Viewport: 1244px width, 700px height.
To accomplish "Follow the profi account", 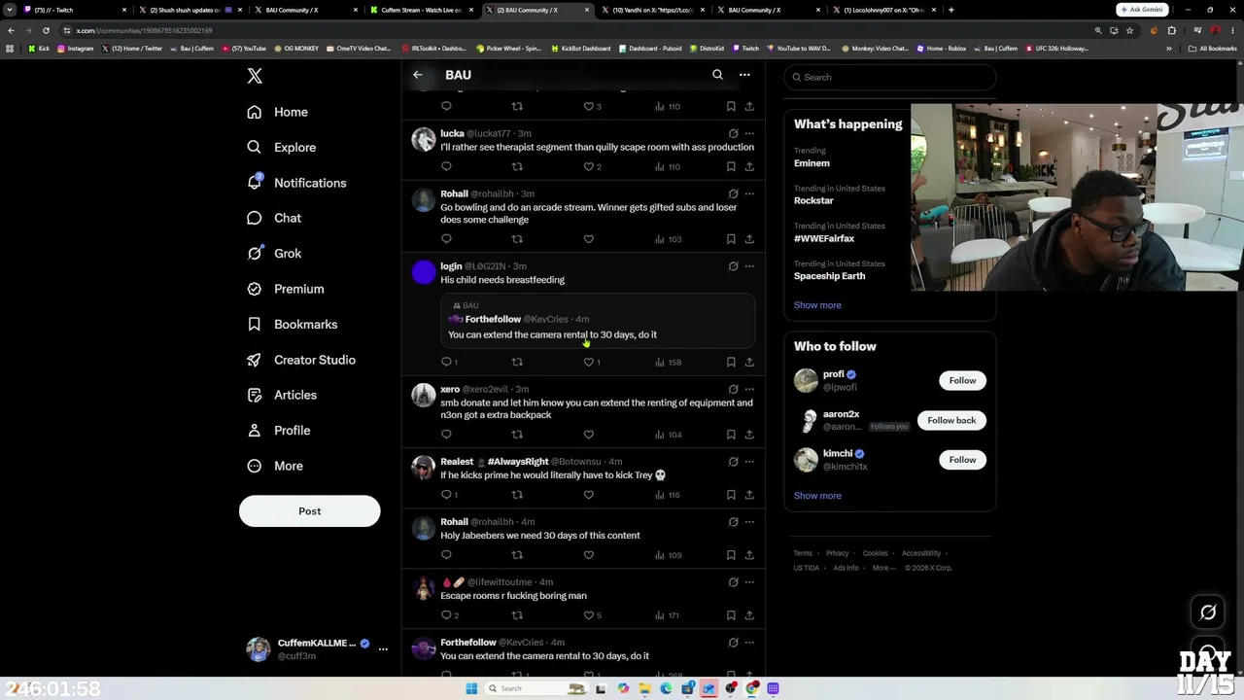I will [x=962, y=380].
